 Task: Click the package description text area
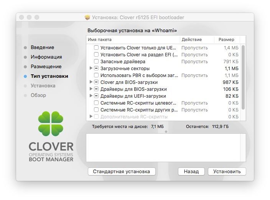click(x=166, y=148)
